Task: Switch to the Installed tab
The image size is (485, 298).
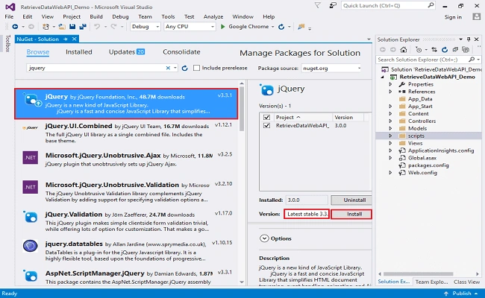Action: point(79,52)
